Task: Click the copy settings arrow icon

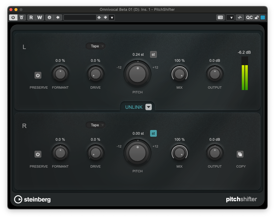Action: pos(58,17)
